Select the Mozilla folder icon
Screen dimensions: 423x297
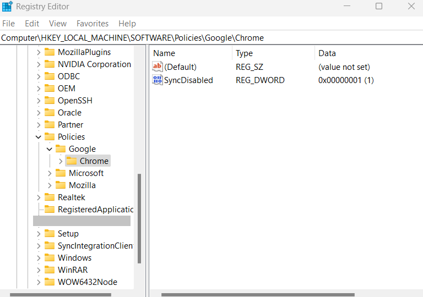61,185
